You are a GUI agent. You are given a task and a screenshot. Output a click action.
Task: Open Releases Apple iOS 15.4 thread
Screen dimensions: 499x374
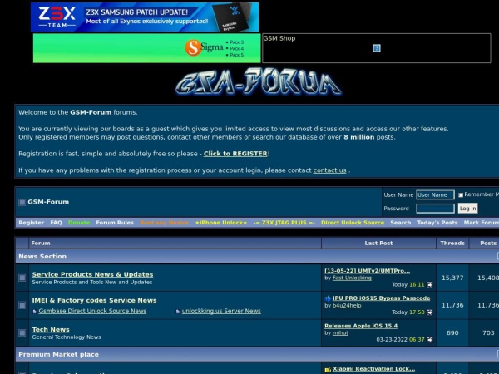click(x=361, y=326)
